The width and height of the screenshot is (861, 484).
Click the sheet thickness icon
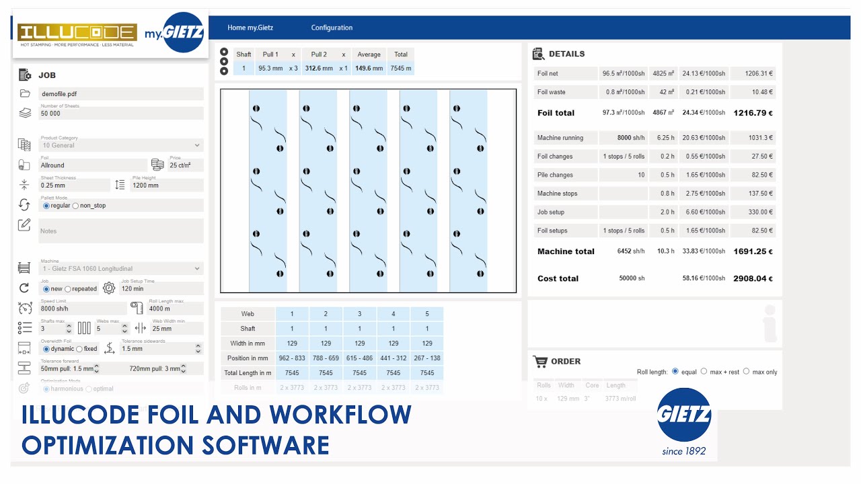(x=25, y=184)
